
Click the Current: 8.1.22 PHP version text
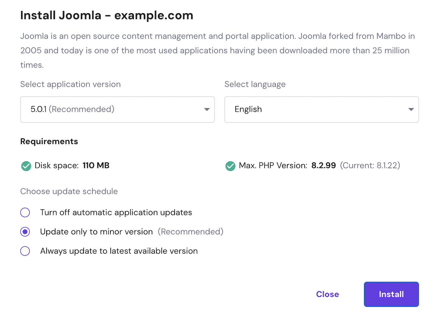[370, 165]
